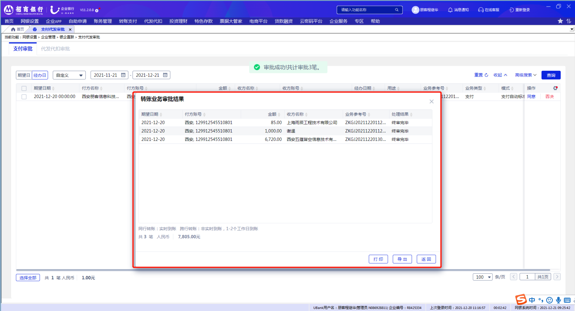Open online customer service headset icon

point(481,10)
